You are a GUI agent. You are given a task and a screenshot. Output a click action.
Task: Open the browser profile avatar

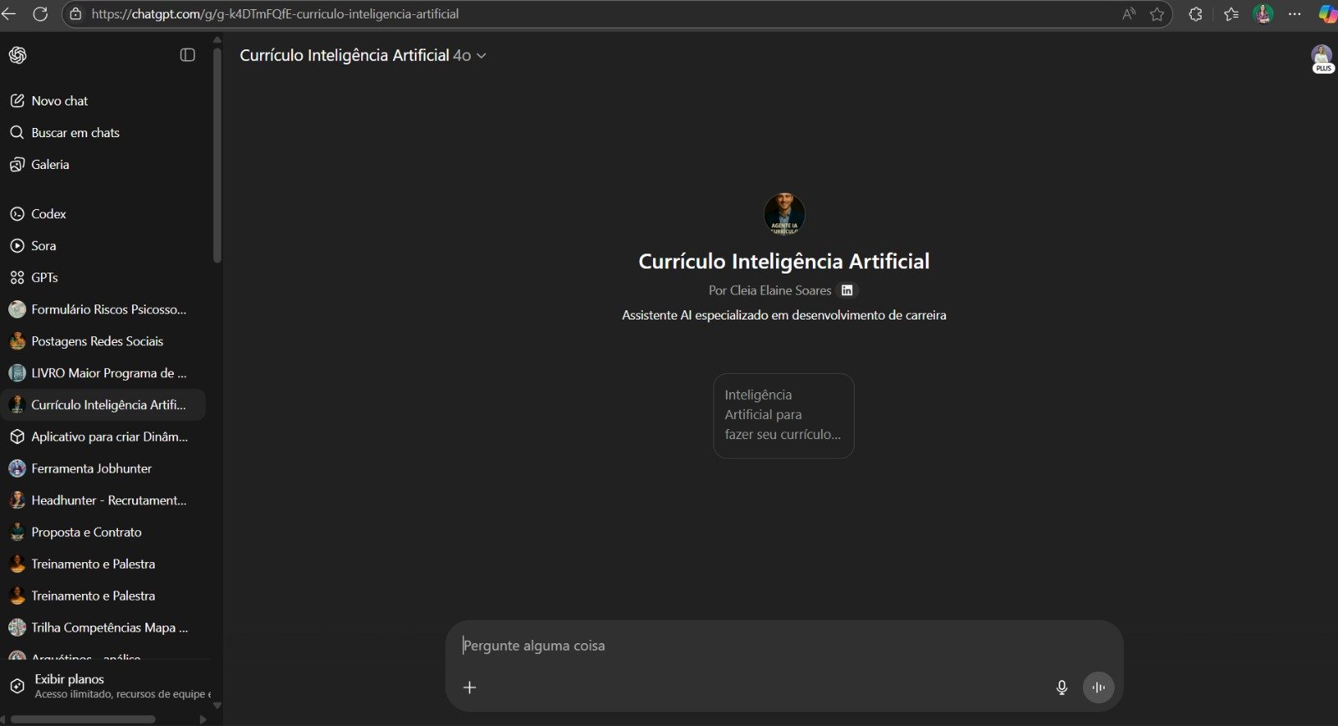1263,14
